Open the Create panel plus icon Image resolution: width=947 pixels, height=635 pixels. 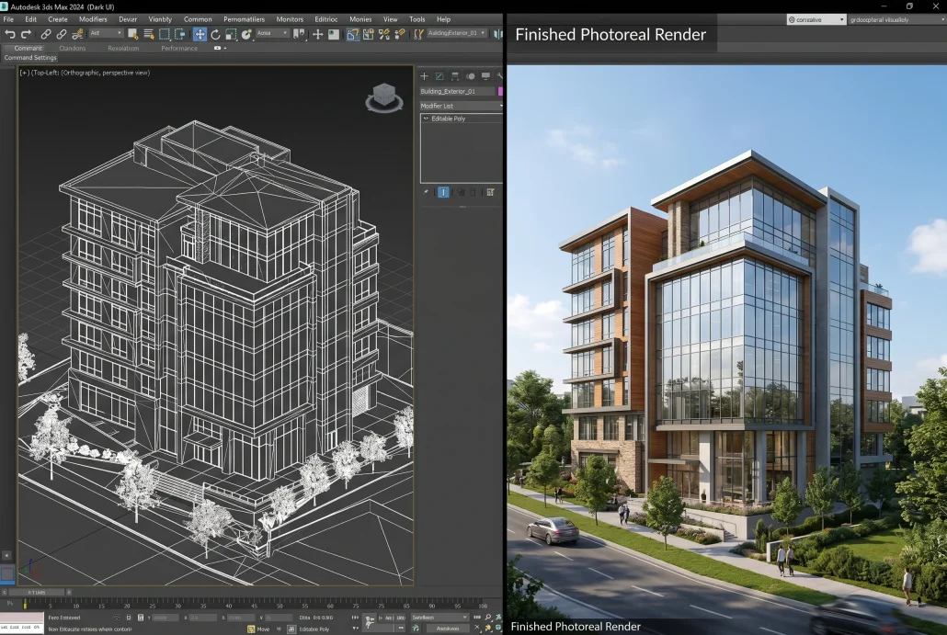coord(424,76)
